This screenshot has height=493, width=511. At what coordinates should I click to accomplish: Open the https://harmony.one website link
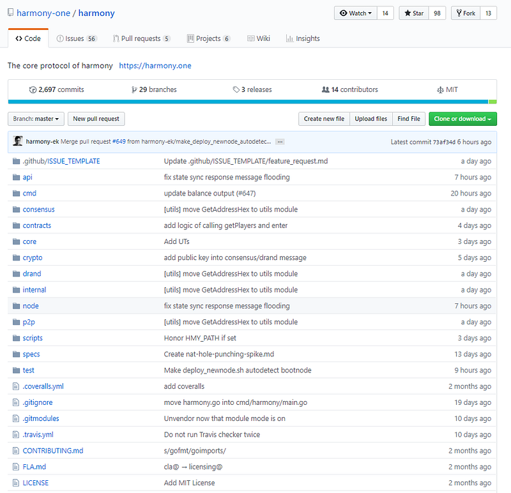(x=155, y=66)
